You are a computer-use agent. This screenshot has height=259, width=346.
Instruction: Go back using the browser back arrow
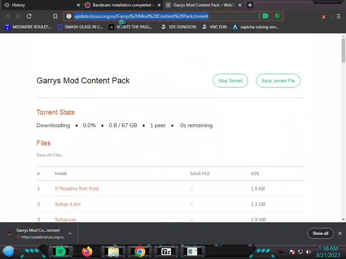tap(7, 16)
